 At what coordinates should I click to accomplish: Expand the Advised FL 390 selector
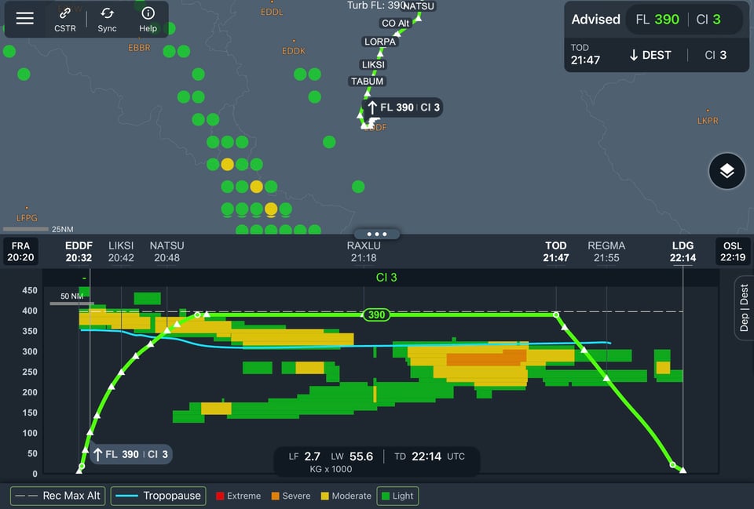(657, 20)
